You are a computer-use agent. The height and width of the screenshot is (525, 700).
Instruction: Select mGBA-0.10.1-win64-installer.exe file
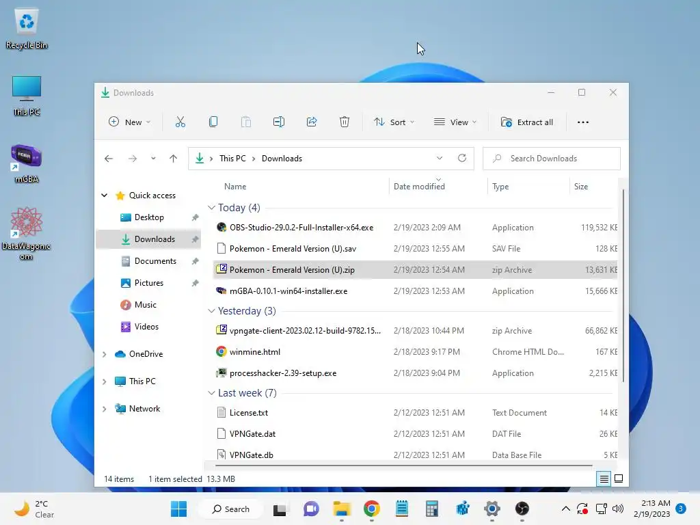click(415, 291)
